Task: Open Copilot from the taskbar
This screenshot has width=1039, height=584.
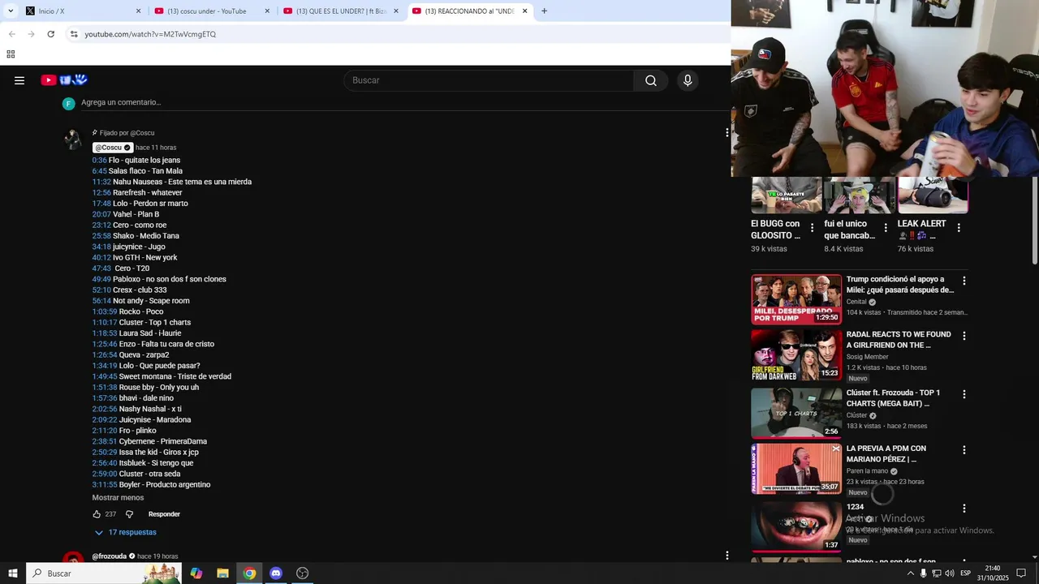Action: pos(196,573)
